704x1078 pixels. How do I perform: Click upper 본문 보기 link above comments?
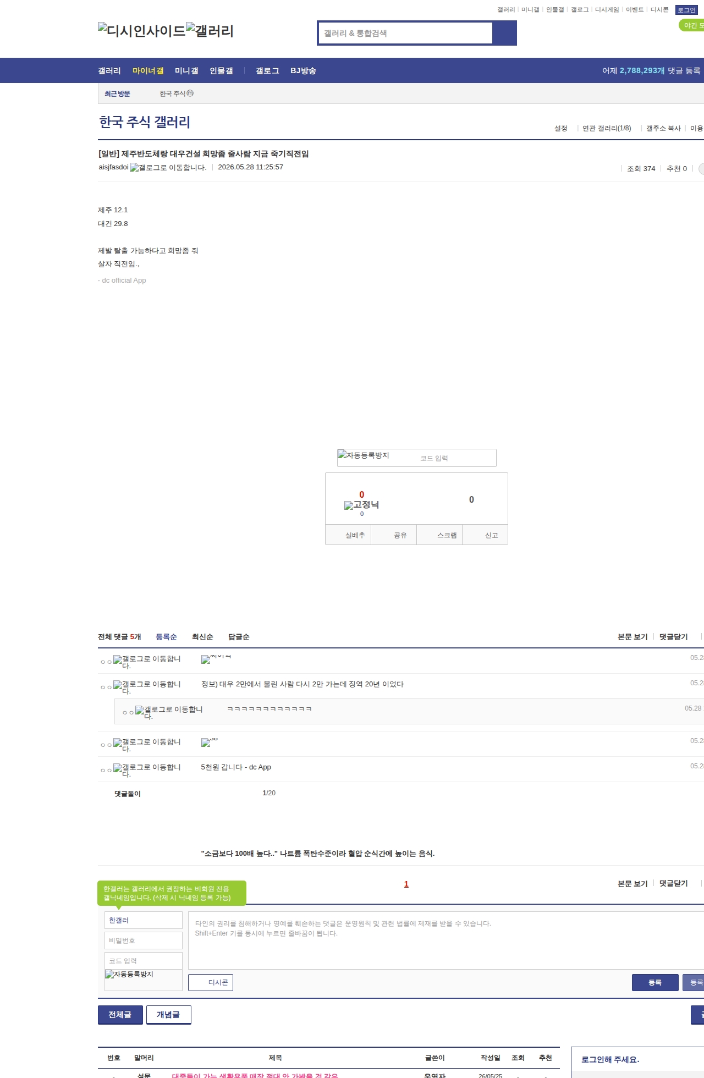click(632, 637)
